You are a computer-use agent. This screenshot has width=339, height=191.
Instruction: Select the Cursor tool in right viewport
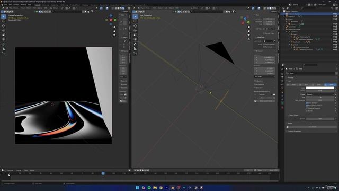pos(135,21)
